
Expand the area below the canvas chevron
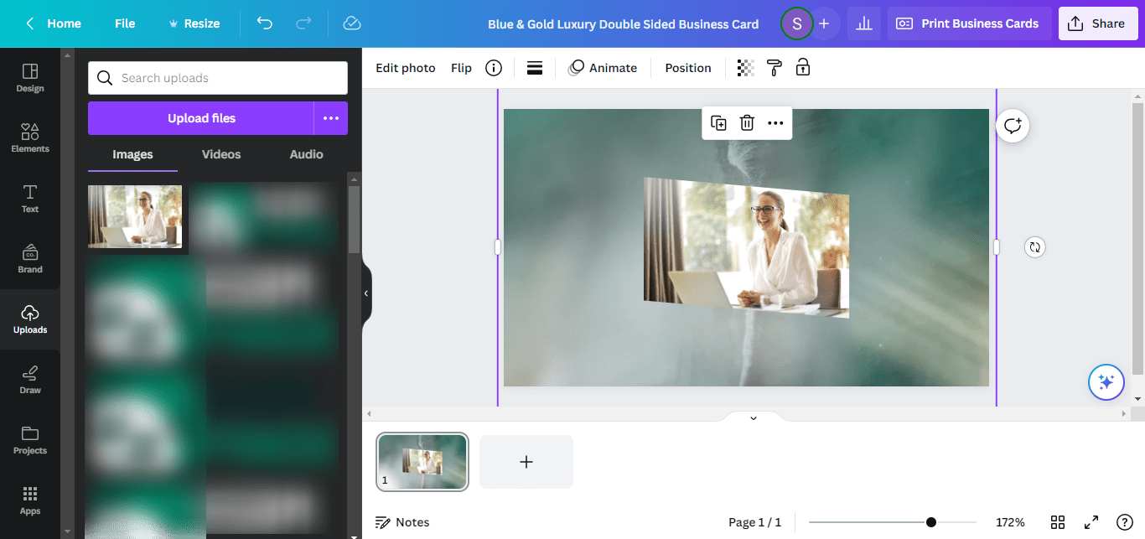pos(752,417)
